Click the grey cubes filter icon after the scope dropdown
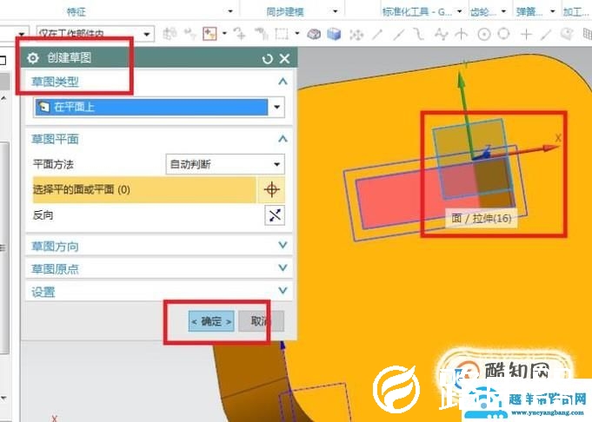Viewport: 592px width, 422px height. point(170,34)
